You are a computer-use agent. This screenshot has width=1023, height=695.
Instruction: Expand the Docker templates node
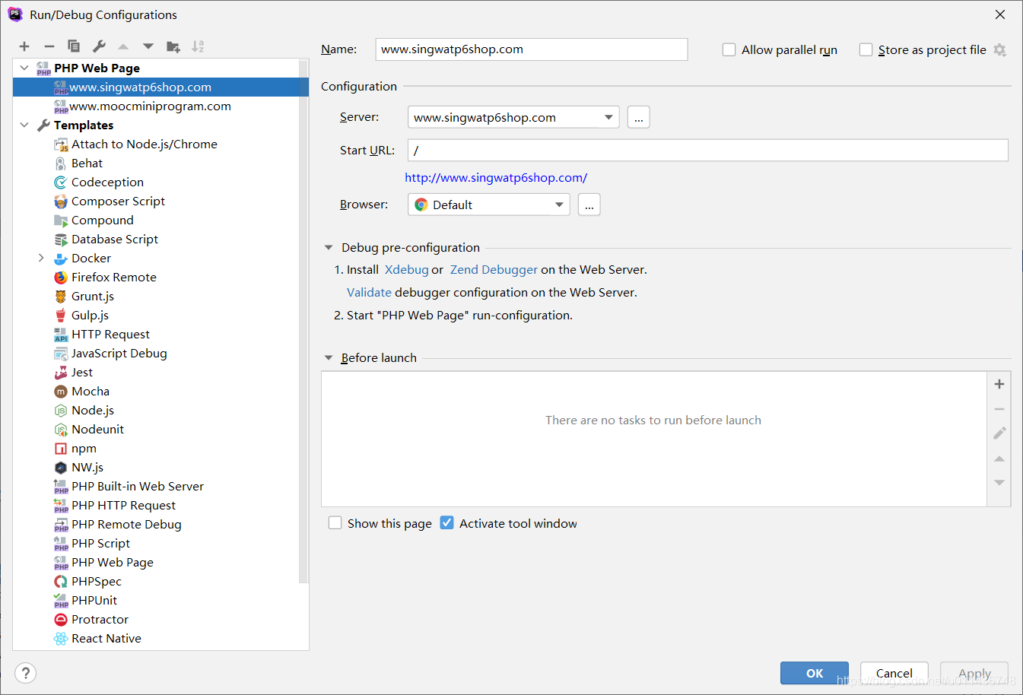point(42,258)
